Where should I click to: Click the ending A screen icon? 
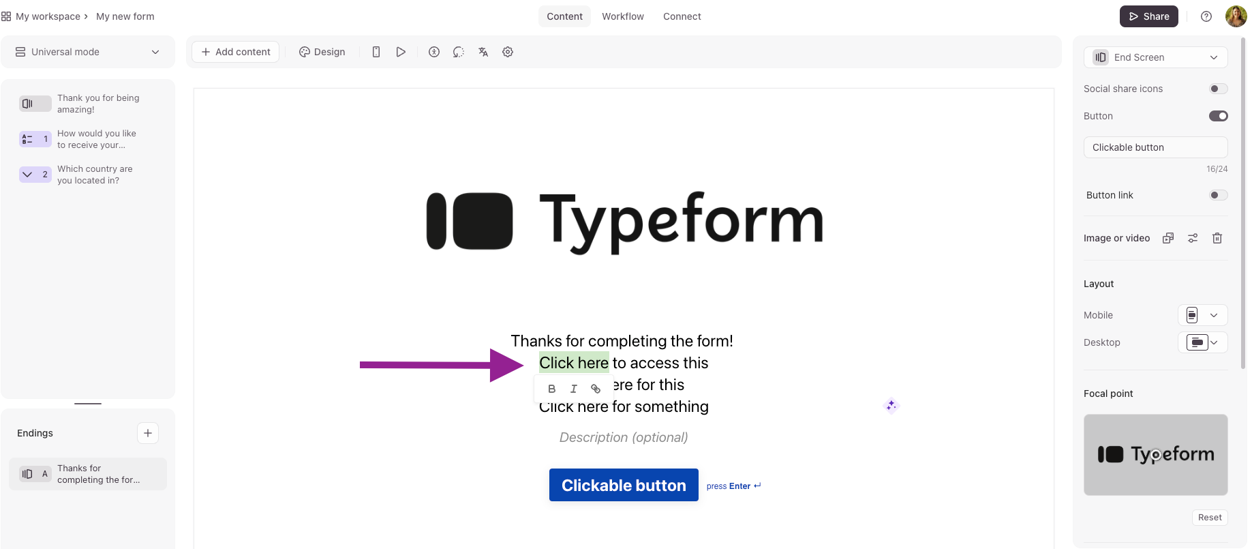click(x=35, y=474)
